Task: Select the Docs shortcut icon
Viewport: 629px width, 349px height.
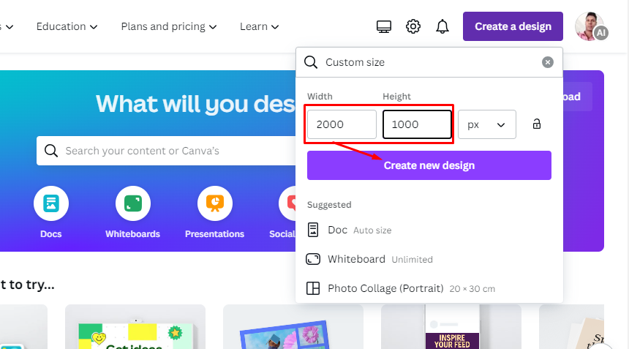Action: pos(51,204)
